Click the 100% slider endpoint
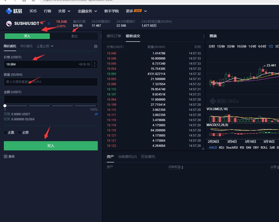The width and height of the screenshot is (279, 222). [x=97, y=106]
